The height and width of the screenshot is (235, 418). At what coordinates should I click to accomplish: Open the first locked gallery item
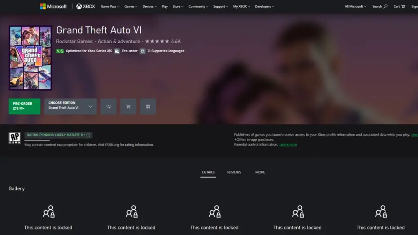tap(48, 218)
